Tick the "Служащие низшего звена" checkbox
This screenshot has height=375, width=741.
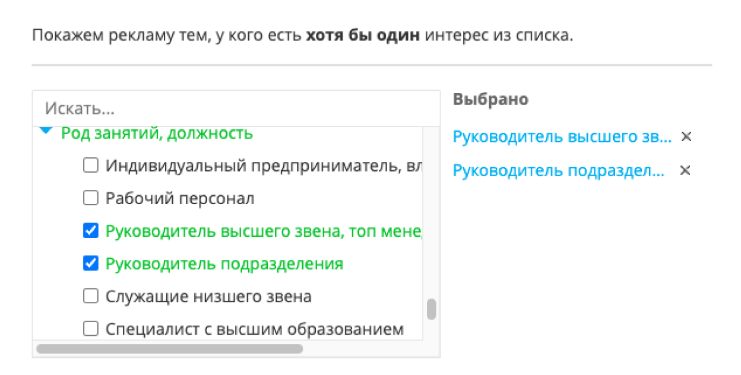pyautogui.click(x=90, y=296)
